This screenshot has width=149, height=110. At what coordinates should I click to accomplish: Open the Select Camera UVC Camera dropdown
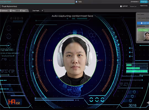click(143, 18)
